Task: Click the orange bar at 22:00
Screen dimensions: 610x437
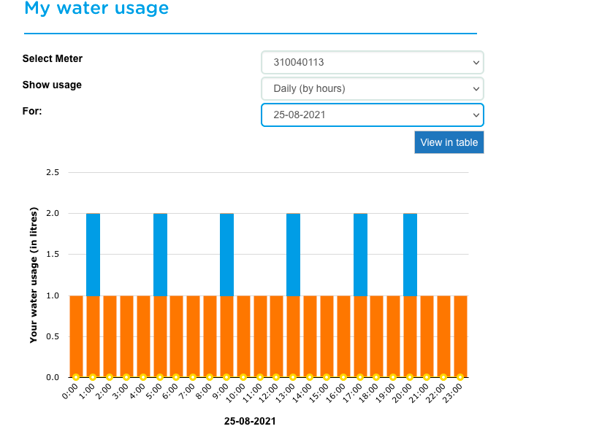Action: click(443, 336)
